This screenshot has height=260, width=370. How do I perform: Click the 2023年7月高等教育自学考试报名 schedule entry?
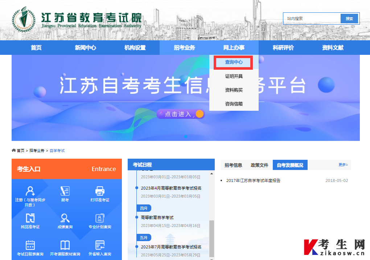tap(171, 247)
